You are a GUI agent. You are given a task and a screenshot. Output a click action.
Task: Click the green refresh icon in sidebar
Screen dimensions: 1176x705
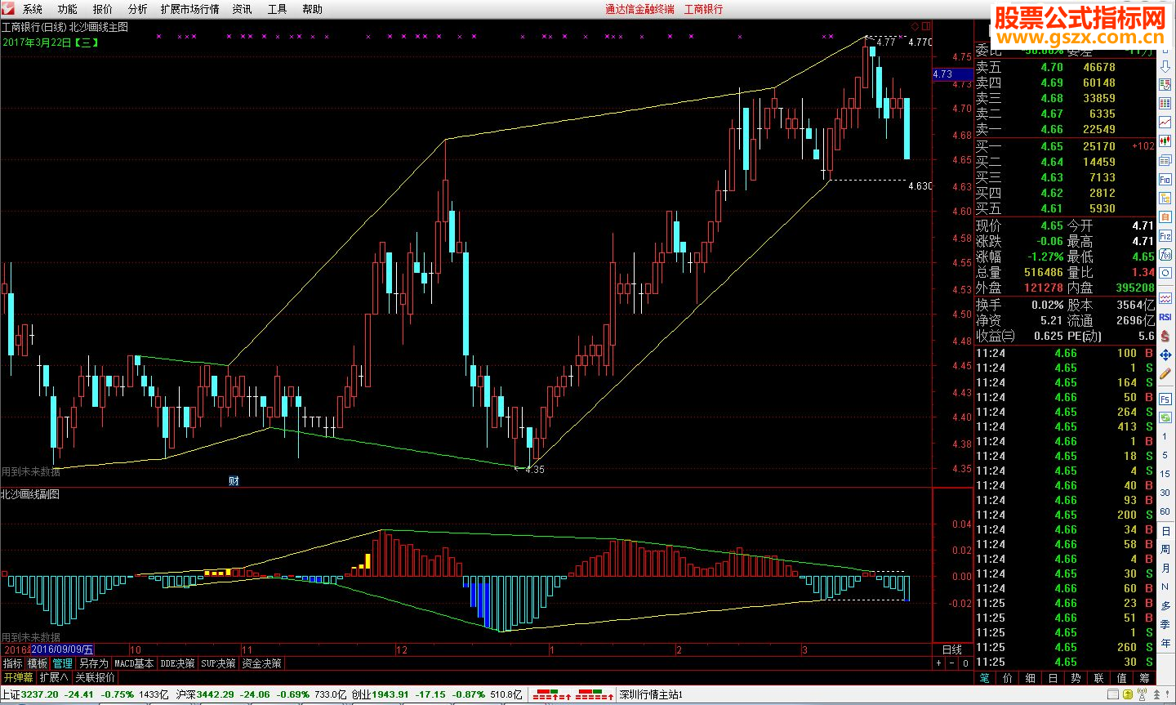tap(1165, 417)
